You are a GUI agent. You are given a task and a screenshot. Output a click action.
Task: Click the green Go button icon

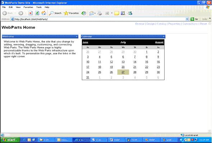[192, 19]
